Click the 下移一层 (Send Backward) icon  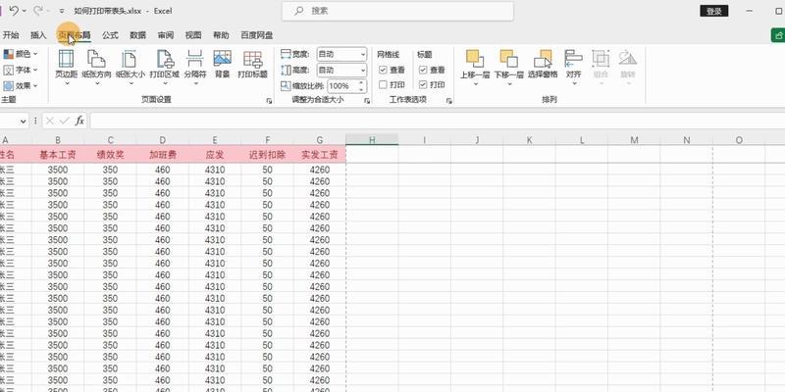coord(508,58)
